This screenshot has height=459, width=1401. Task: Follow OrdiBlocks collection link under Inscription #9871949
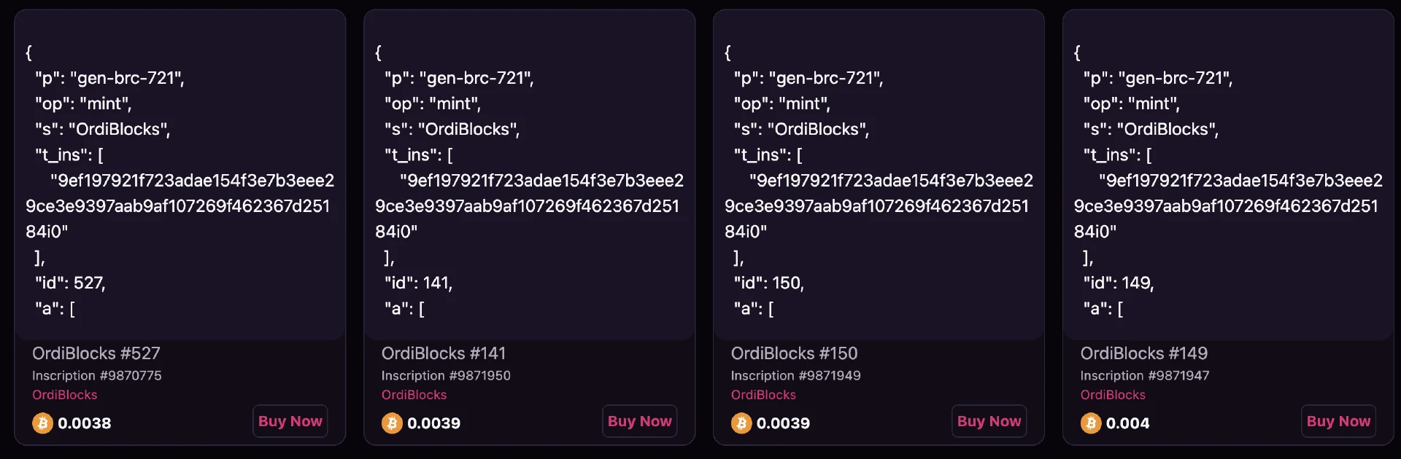(x=763, y=395)
